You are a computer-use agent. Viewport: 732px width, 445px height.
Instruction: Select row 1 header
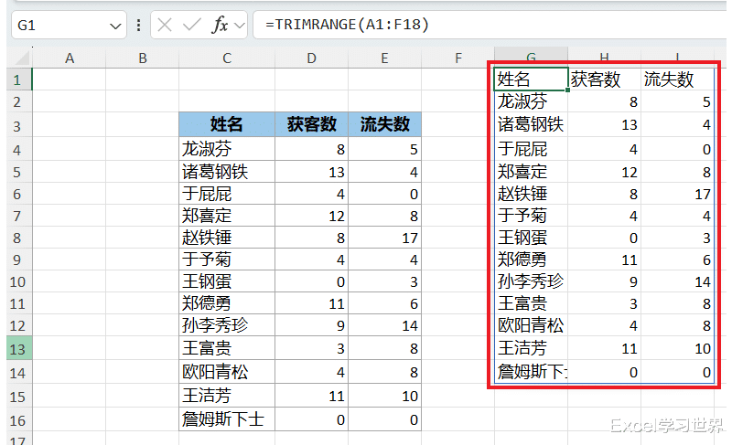(x=17, y=79)
